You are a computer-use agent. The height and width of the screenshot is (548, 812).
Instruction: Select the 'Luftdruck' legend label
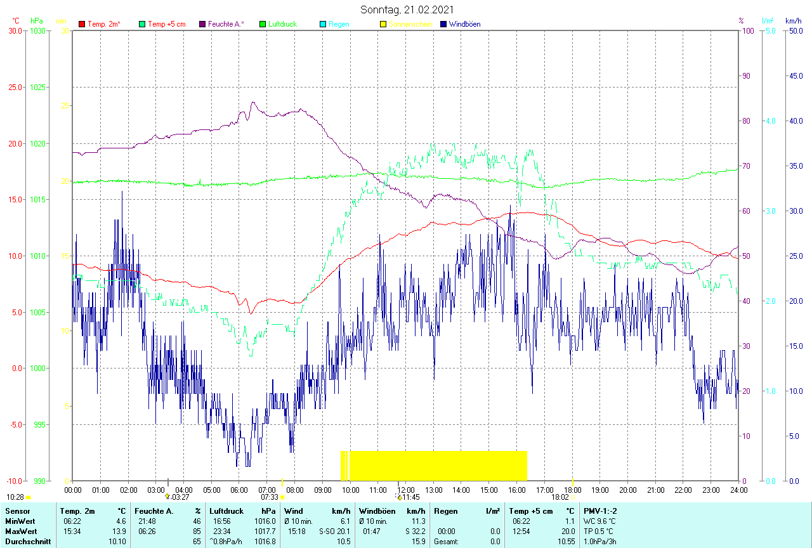click(283, 24)
